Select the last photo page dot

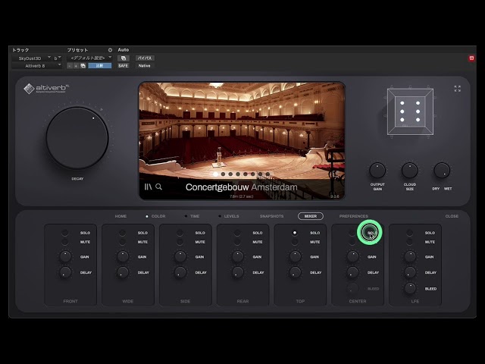[x=268, y=174]
